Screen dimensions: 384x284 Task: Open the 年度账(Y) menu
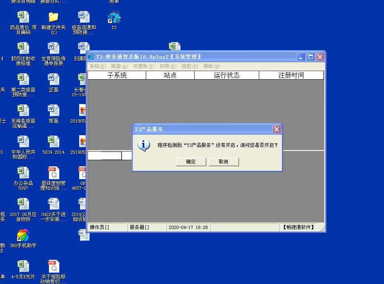pyautogui.click(x=144, y=66)
